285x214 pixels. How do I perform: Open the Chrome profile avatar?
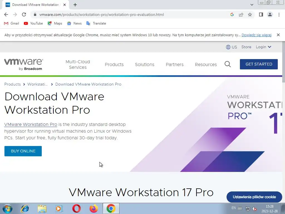pyautogui.click(x=270, y=14)
